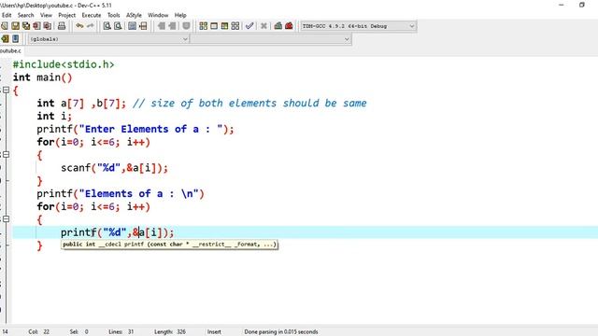598x336 pixels.
Task: Open the AStyle menu
Action: (x=134, y=15)
